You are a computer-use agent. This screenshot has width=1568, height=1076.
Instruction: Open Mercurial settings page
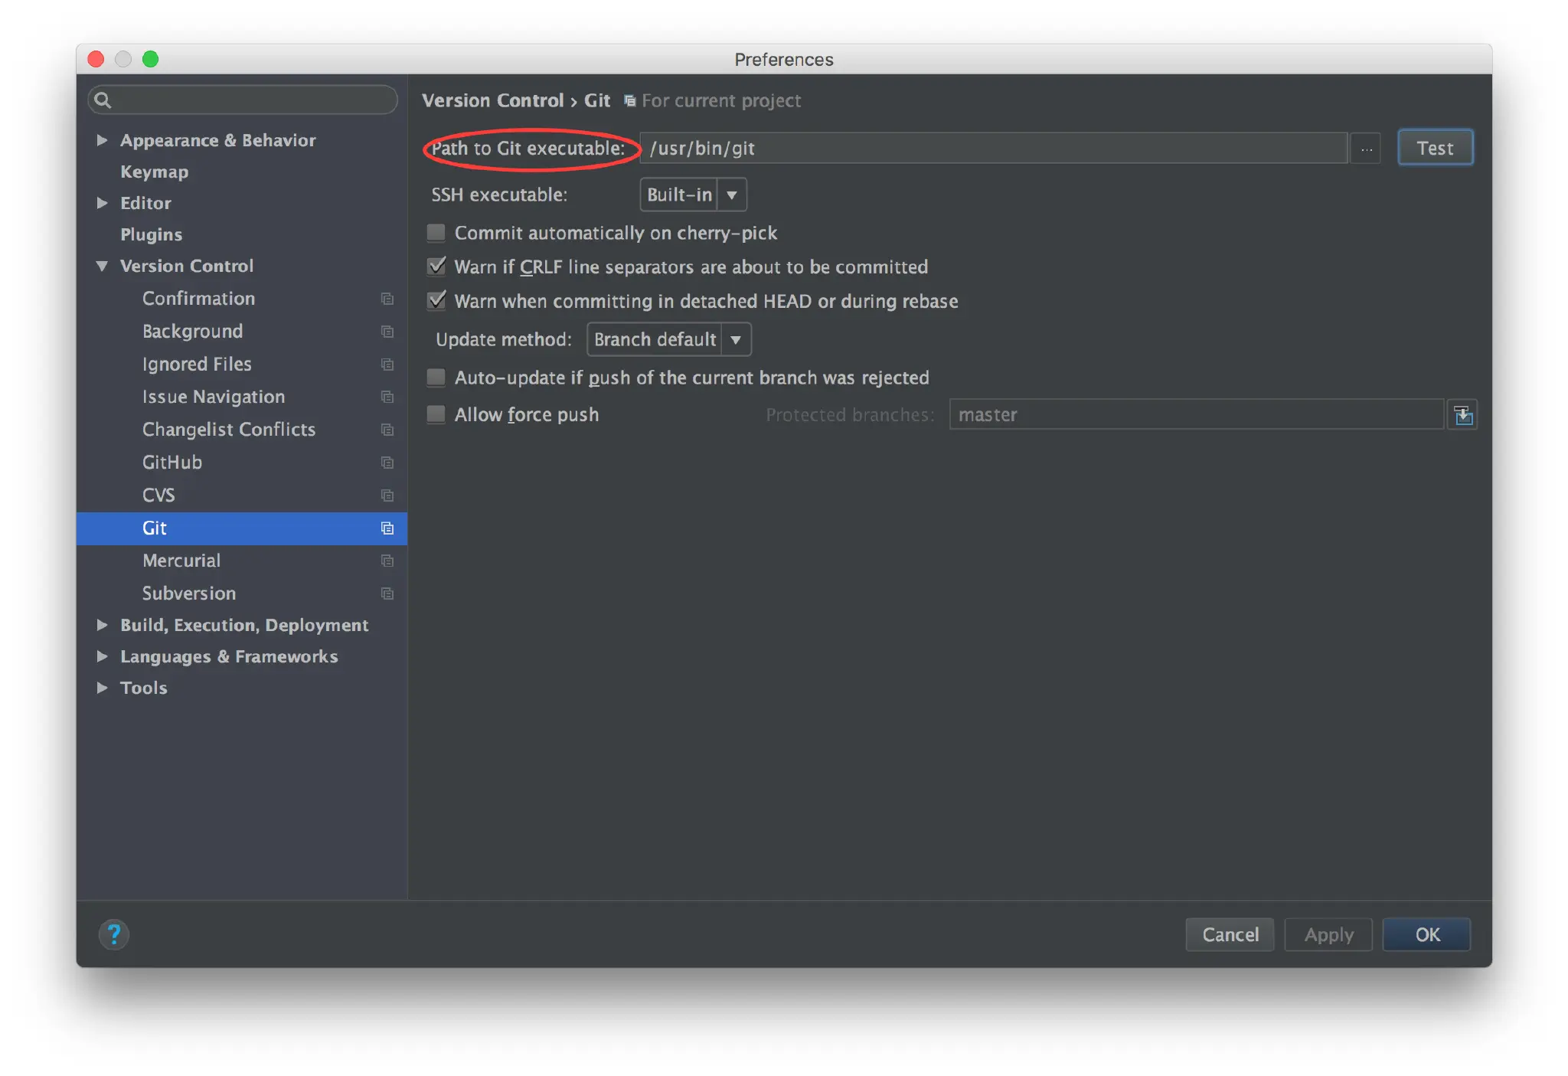click(181, 561)
